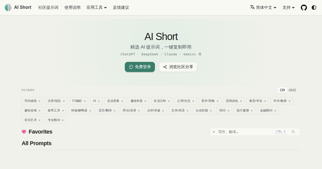Toggle the 思维训练 filter tag
322x169 pixels.
(234, 101)
